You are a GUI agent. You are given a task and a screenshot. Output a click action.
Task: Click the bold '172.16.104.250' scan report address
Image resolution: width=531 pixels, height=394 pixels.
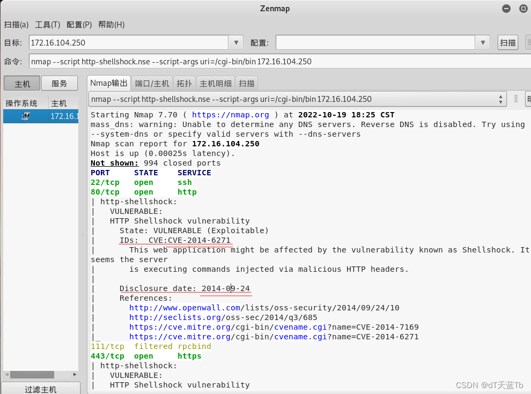[225, 144]
